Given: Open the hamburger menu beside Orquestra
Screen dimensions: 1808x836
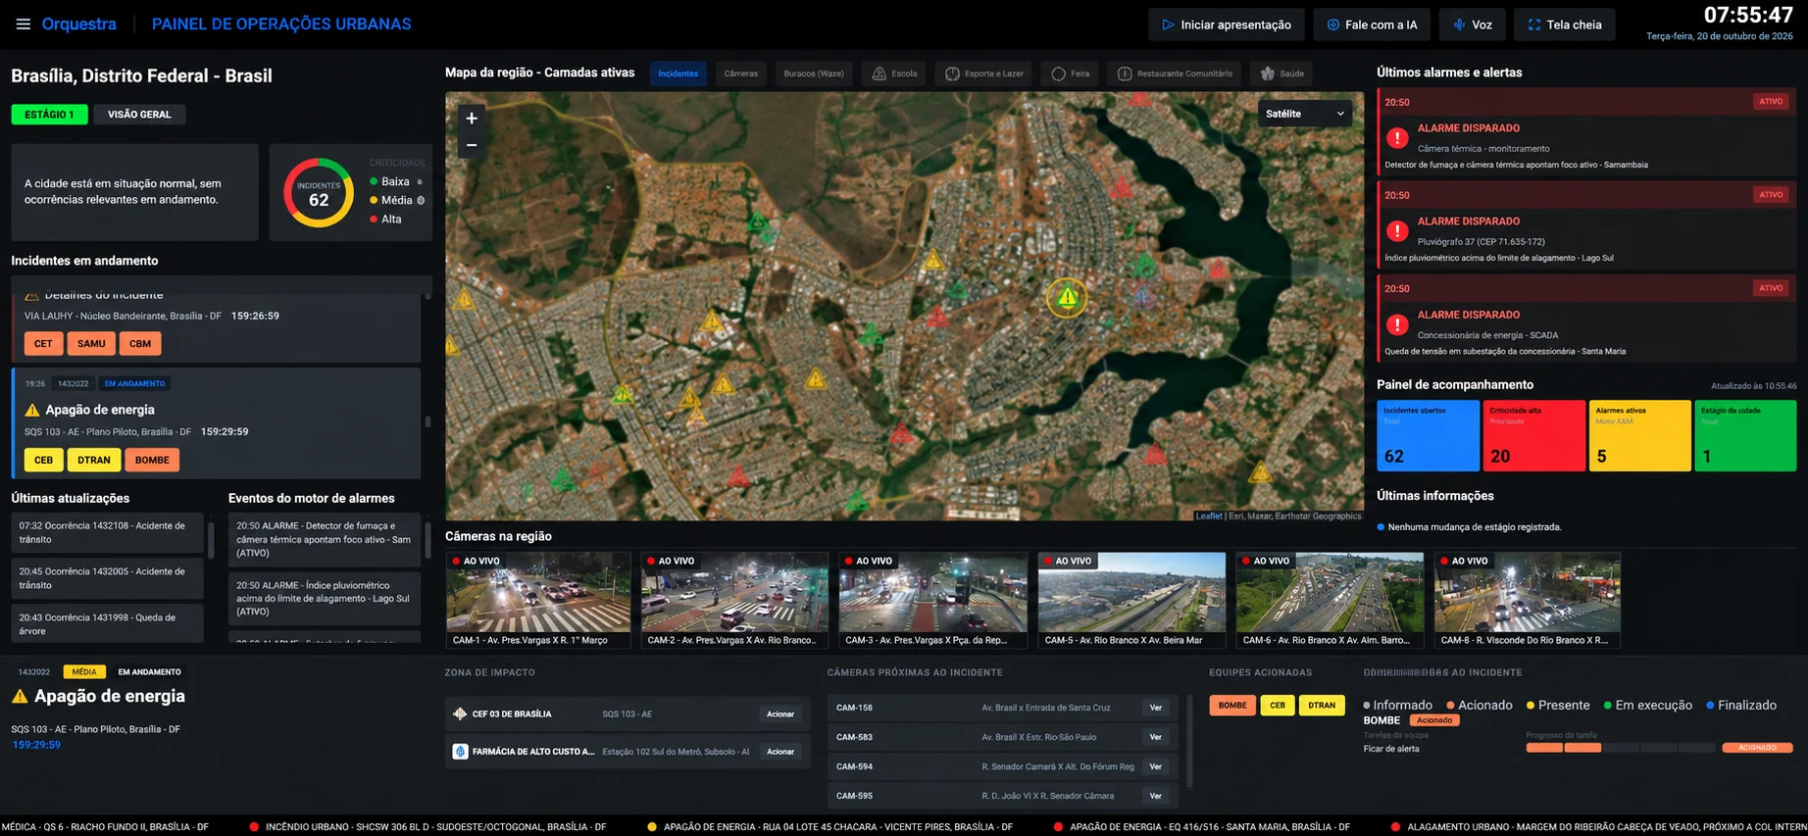Looking at the screenshot, I should (23, 25).
